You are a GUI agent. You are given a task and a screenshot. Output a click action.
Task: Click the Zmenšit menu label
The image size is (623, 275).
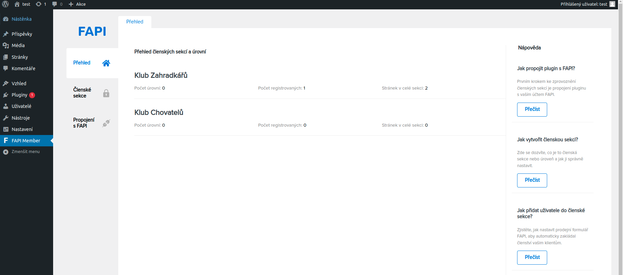coord(26,152)
